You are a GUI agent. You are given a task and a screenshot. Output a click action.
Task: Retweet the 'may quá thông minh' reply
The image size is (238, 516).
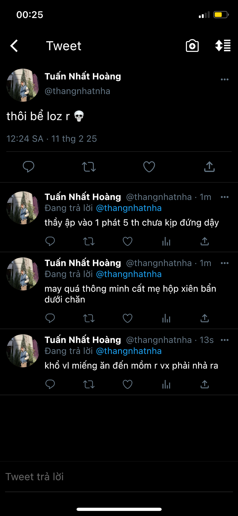click(89, 318)
